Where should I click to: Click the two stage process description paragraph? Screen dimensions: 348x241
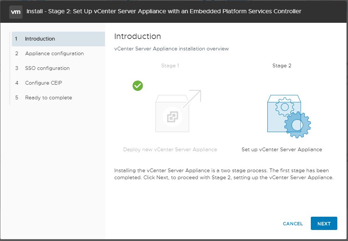pos(224,174)
